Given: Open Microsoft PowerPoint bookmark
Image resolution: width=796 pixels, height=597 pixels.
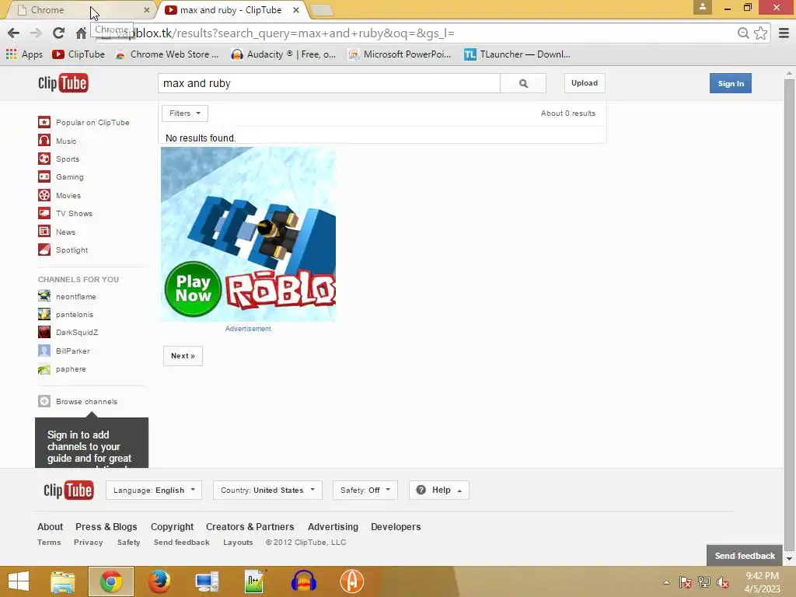Looking at the screenshot, I should [400, 54].
